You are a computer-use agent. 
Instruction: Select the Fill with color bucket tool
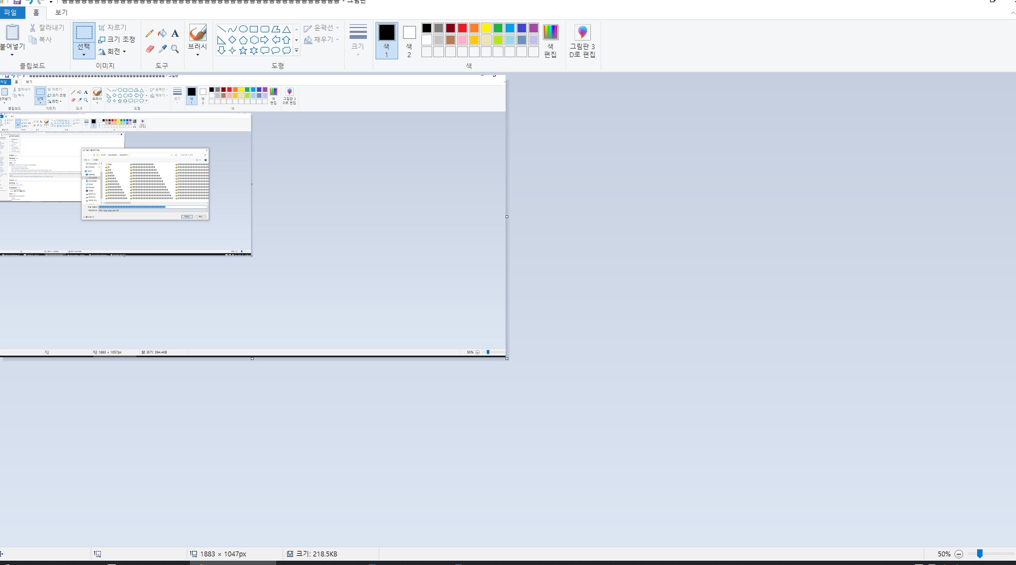pos(162,33)
